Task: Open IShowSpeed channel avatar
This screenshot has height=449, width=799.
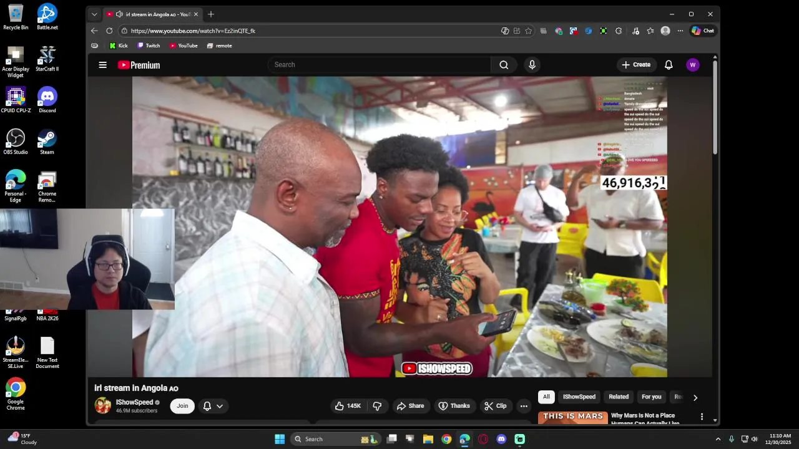Action: [x=103, y=405]
